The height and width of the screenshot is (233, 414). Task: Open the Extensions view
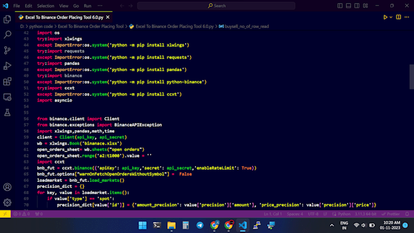point(7,82)
